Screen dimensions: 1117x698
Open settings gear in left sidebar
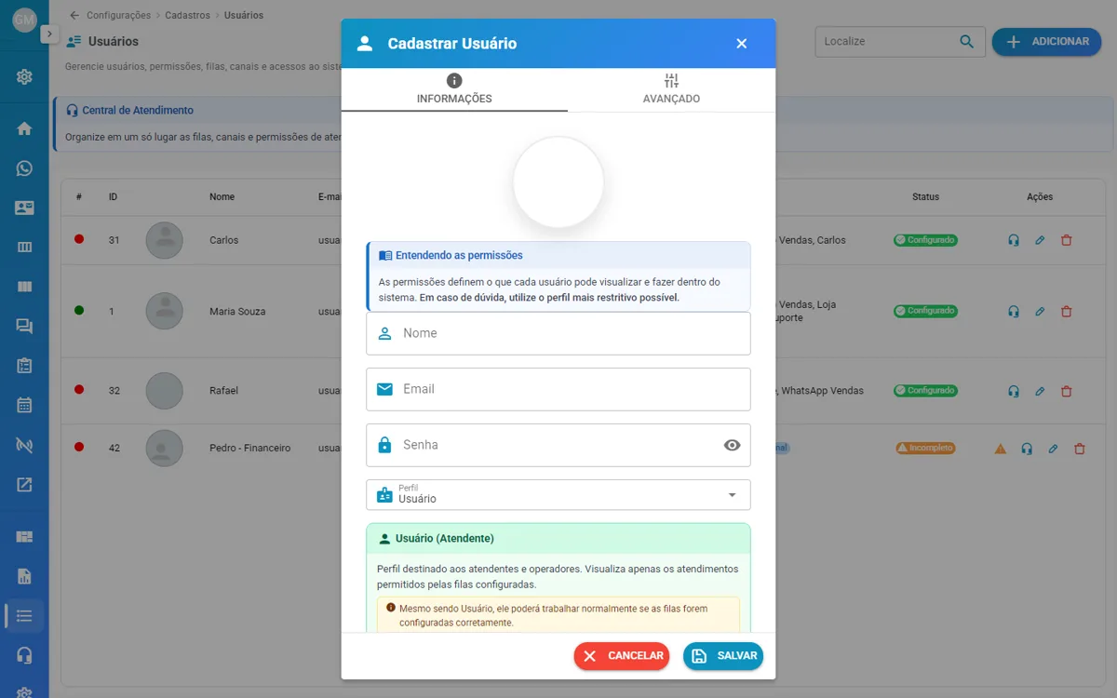(x=24, y=76)
